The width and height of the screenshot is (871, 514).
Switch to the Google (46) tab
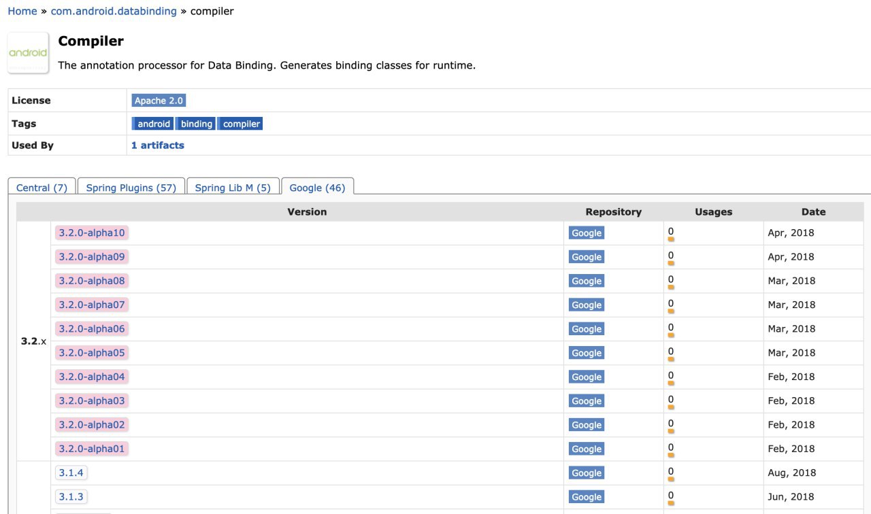(317, 188)
